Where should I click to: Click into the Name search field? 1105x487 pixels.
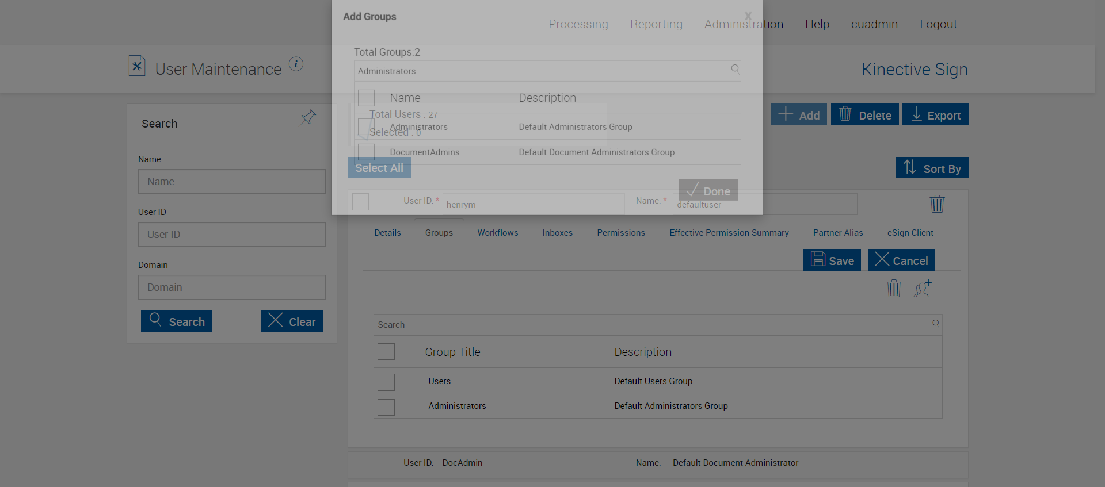click(x=232, y=182)
